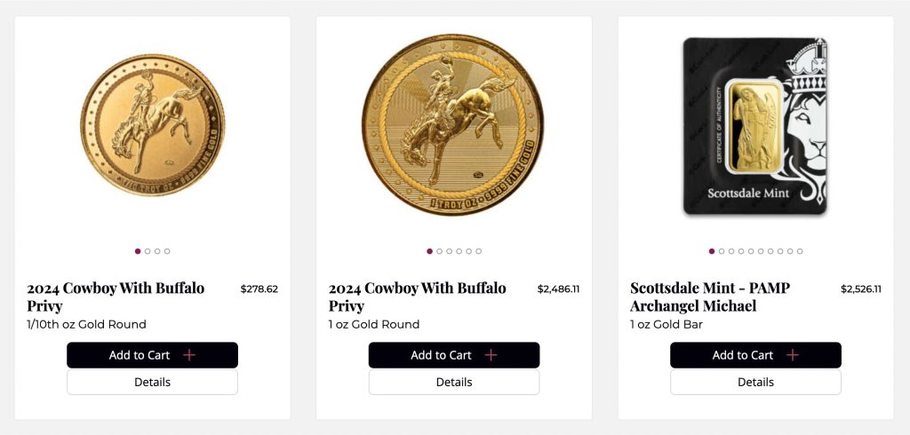Click plus icon on 1/10th oz Cowboy round

[x=188, y=355]
